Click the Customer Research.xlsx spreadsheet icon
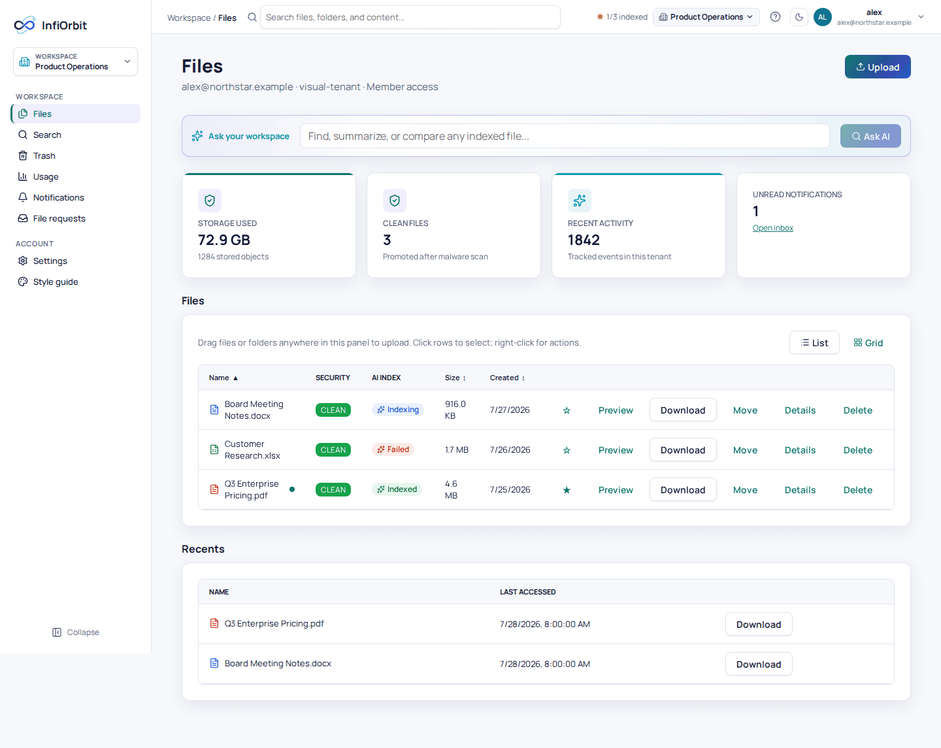This screenshot has width=941, height=748. pos(214,449)
